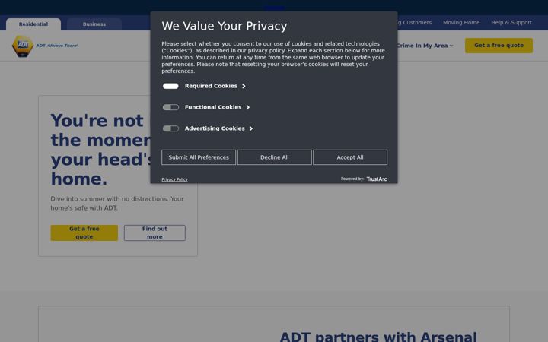Click Submit All Preferences button
This screenshot has height=342, width=548.
coord(199,157)
